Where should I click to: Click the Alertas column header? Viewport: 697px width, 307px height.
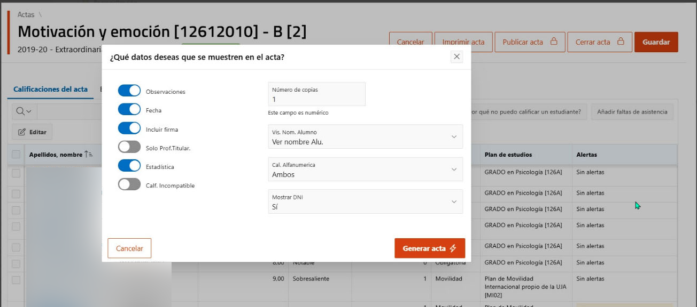point(586,155)
